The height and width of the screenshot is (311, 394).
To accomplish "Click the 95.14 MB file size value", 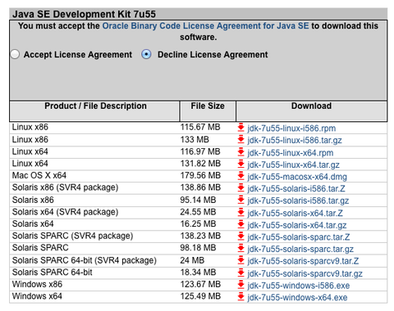I will coord(198,200).
